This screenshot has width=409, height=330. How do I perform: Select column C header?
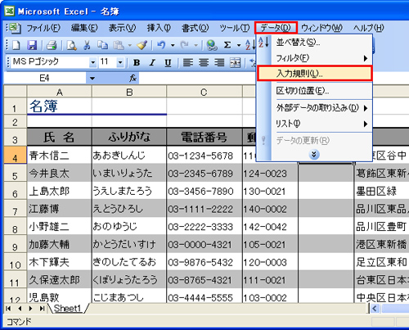[x=204, y=93]
